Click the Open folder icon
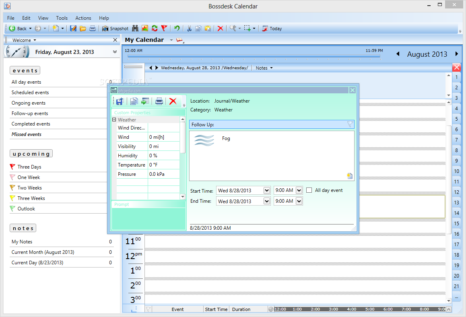Image resolution: width=466 pixels, height=317 pixels. tap(83, 29)
